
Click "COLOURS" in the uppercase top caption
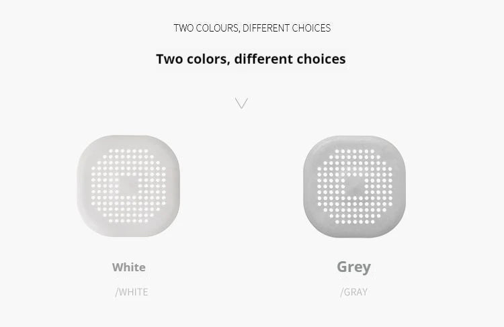tap(216, 28)
